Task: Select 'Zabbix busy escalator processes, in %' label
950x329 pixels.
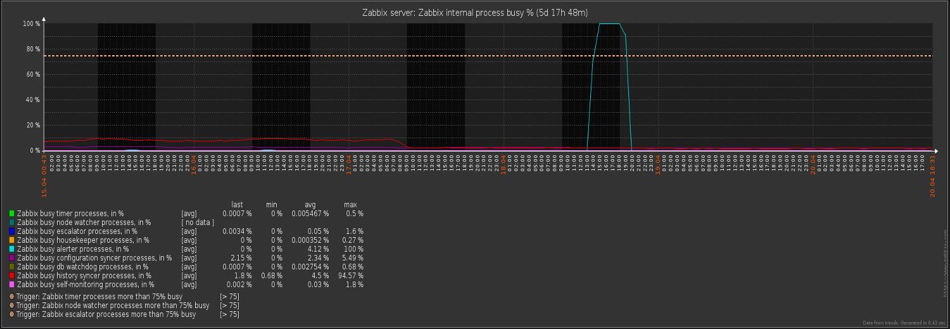Action: (77, 231)
